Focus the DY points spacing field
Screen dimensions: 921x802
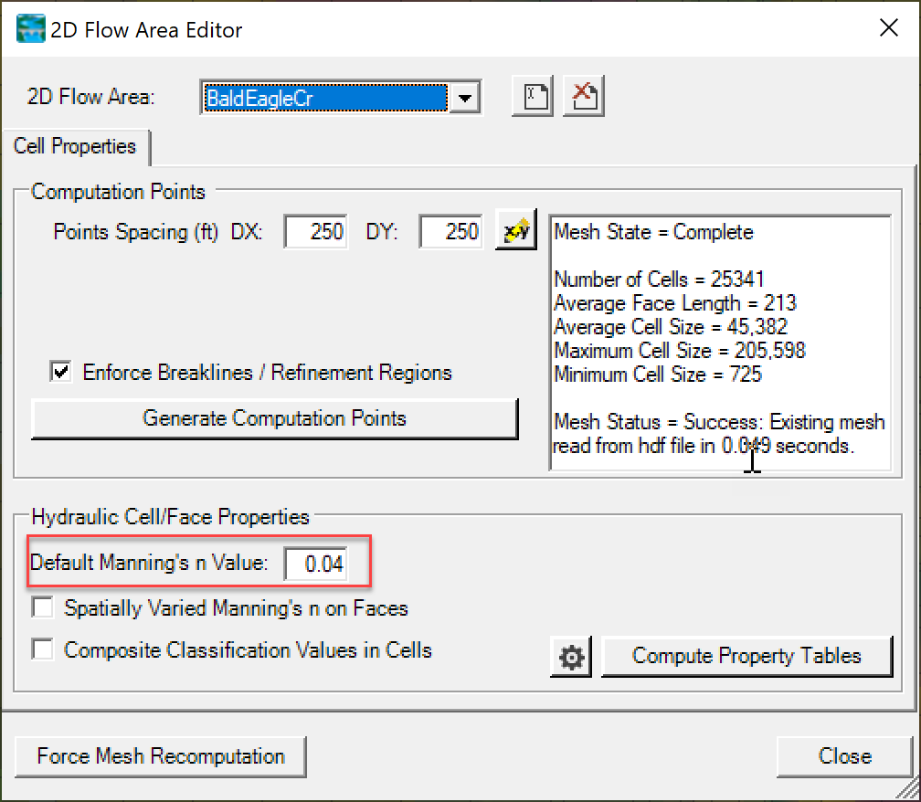[450, 232]
